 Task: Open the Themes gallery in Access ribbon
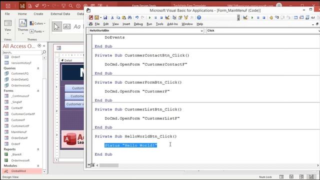pyautogui.click(x=22, y=27)
